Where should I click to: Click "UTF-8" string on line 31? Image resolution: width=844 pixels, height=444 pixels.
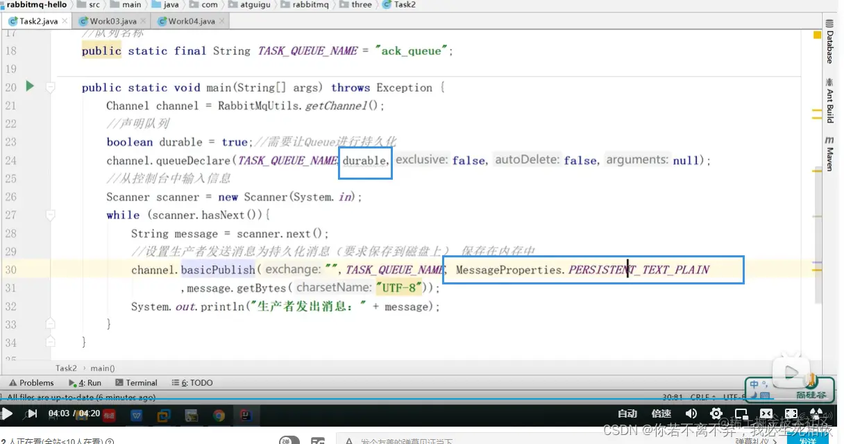(399, 287)
